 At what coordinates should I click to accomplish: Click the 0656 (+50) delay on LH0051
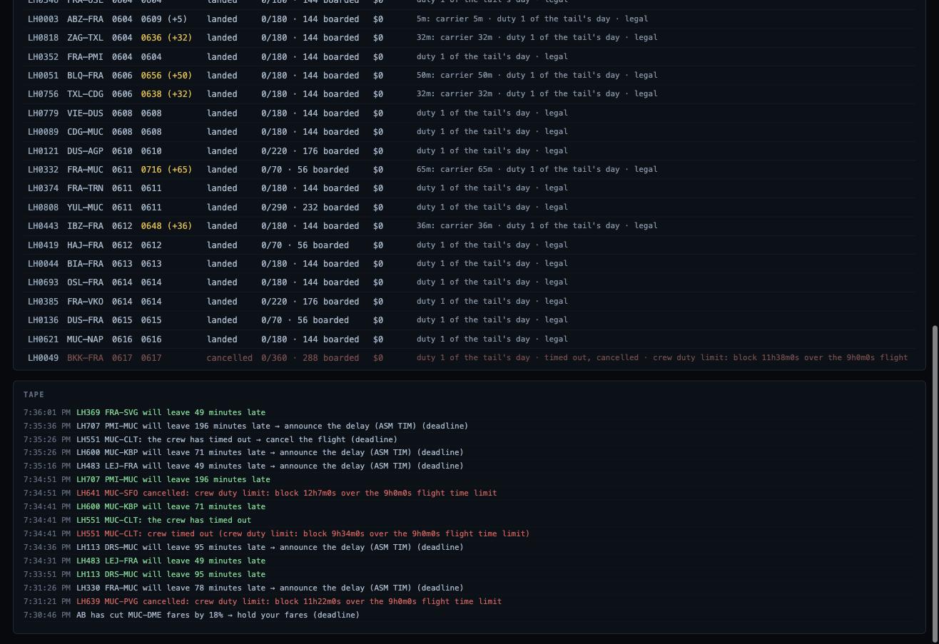click(x=166, y=75)
